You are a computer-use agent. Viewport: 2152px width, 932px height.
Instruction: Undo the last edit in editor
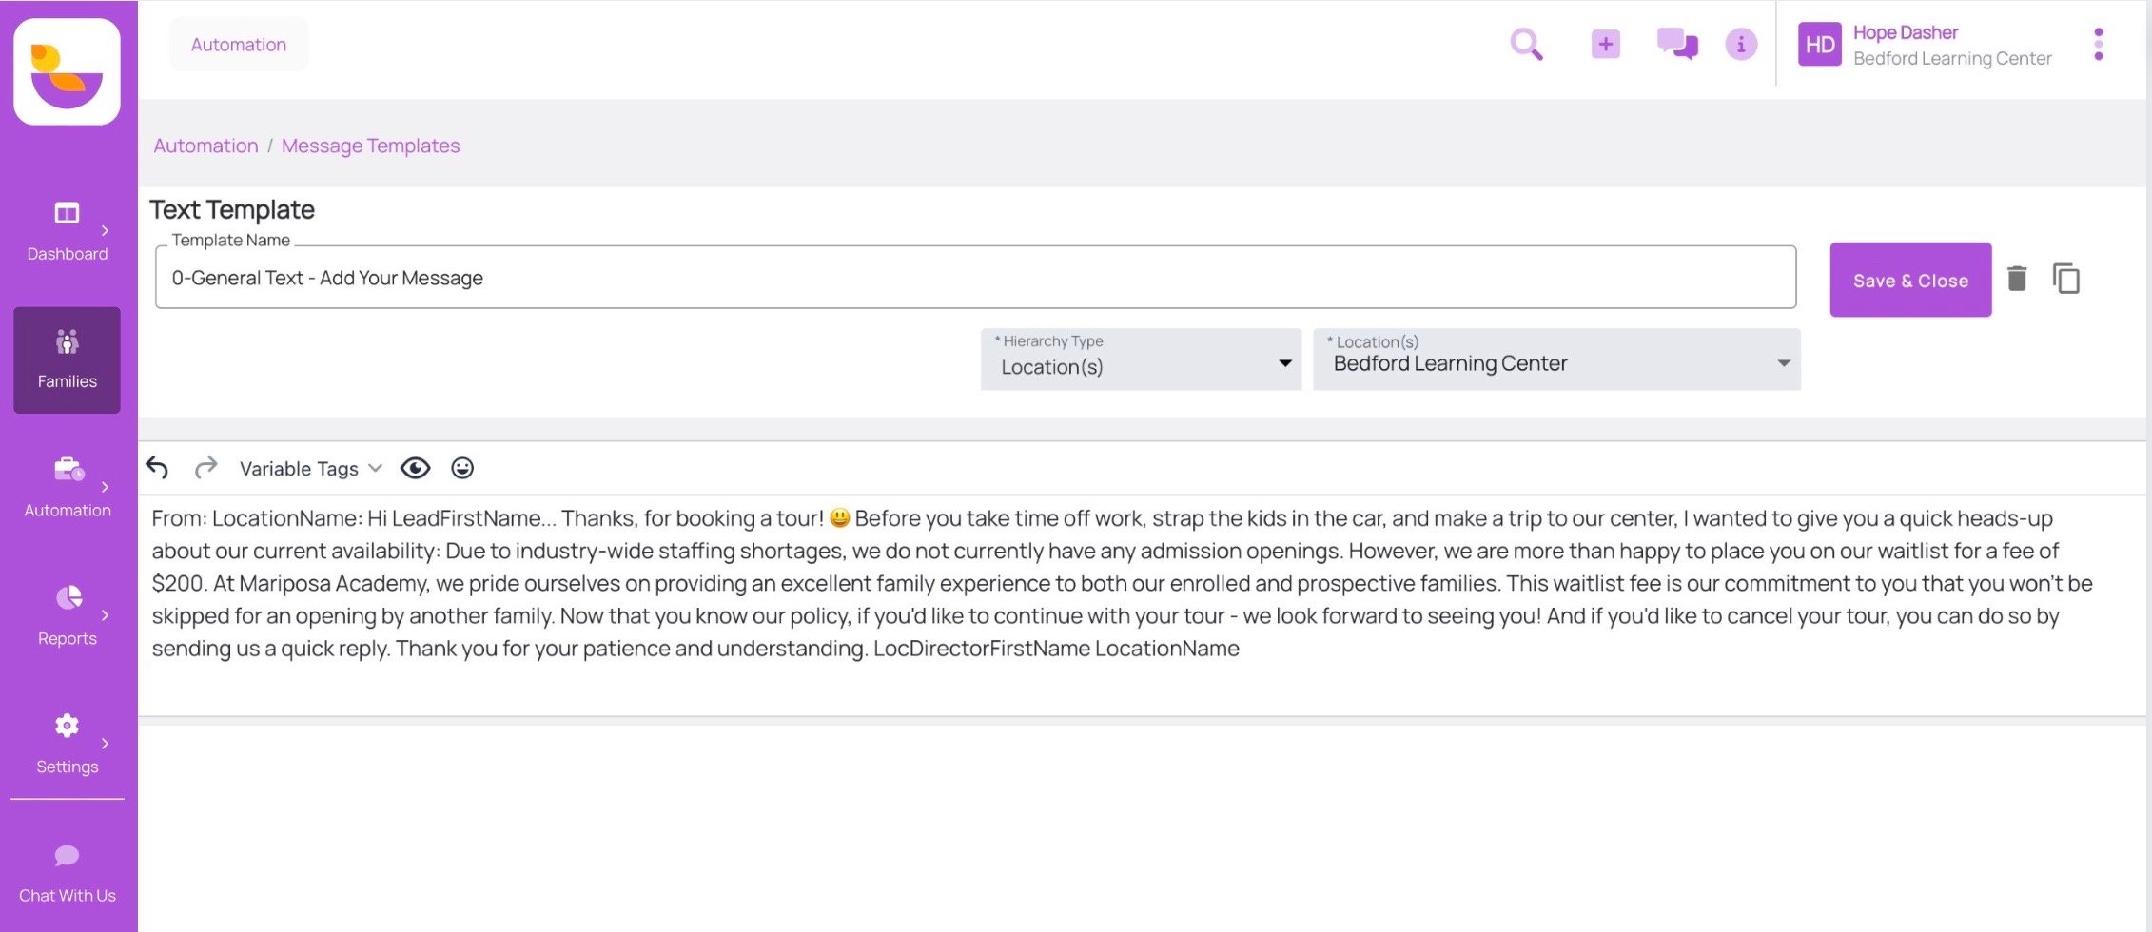coord(158,468)
